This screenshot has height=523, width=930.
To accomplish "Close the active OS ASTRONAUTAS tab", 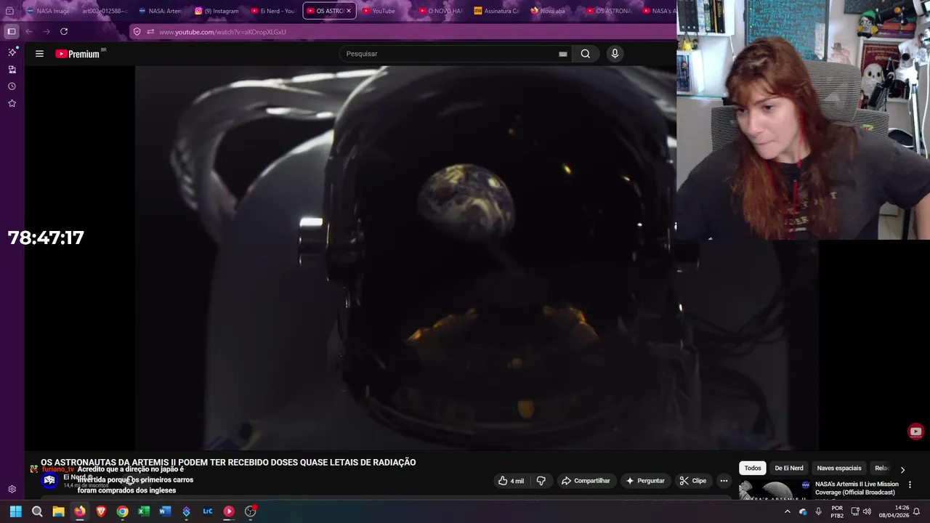I will pyautogui.click(x=349, y=11).
